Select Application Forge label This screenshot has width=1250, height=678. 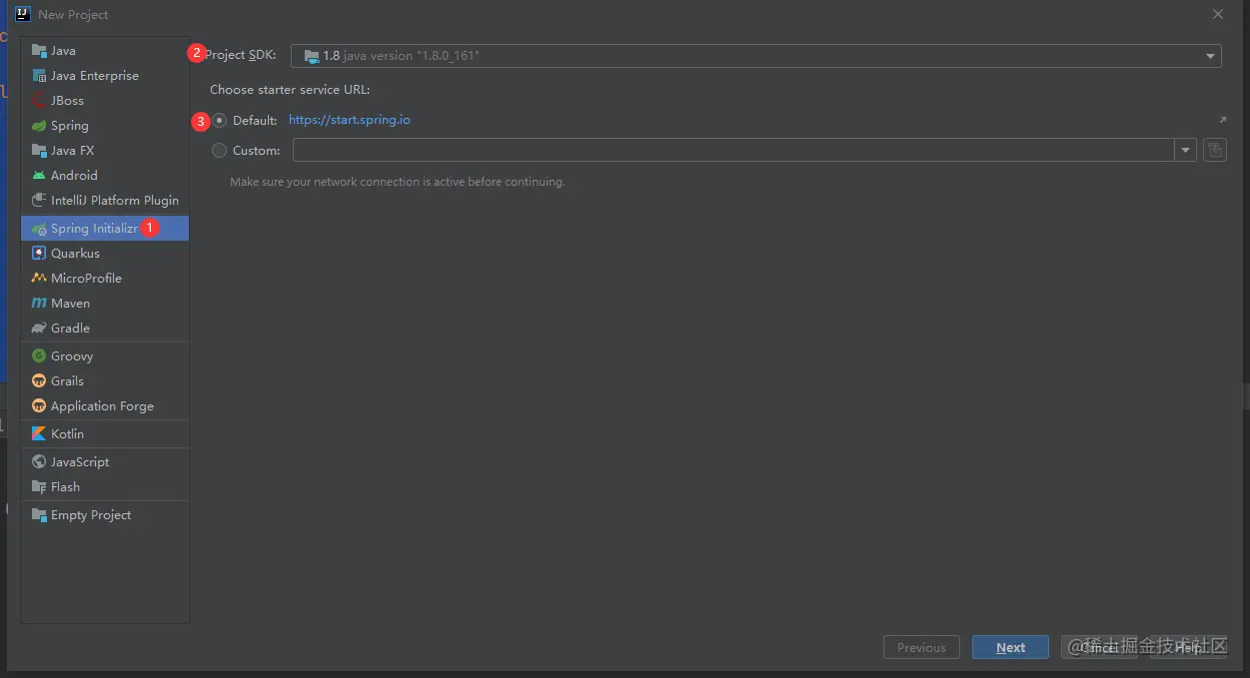[102, 406]
